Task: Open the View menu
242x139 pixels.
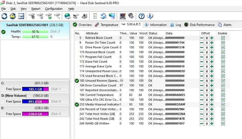Action: 24,9
